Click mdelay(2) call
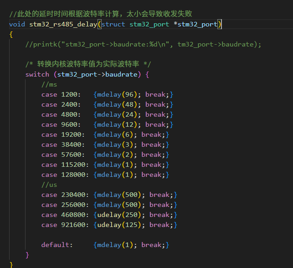Image resolution: width=293 pixels, height=268 pixels. coord(115,155)
